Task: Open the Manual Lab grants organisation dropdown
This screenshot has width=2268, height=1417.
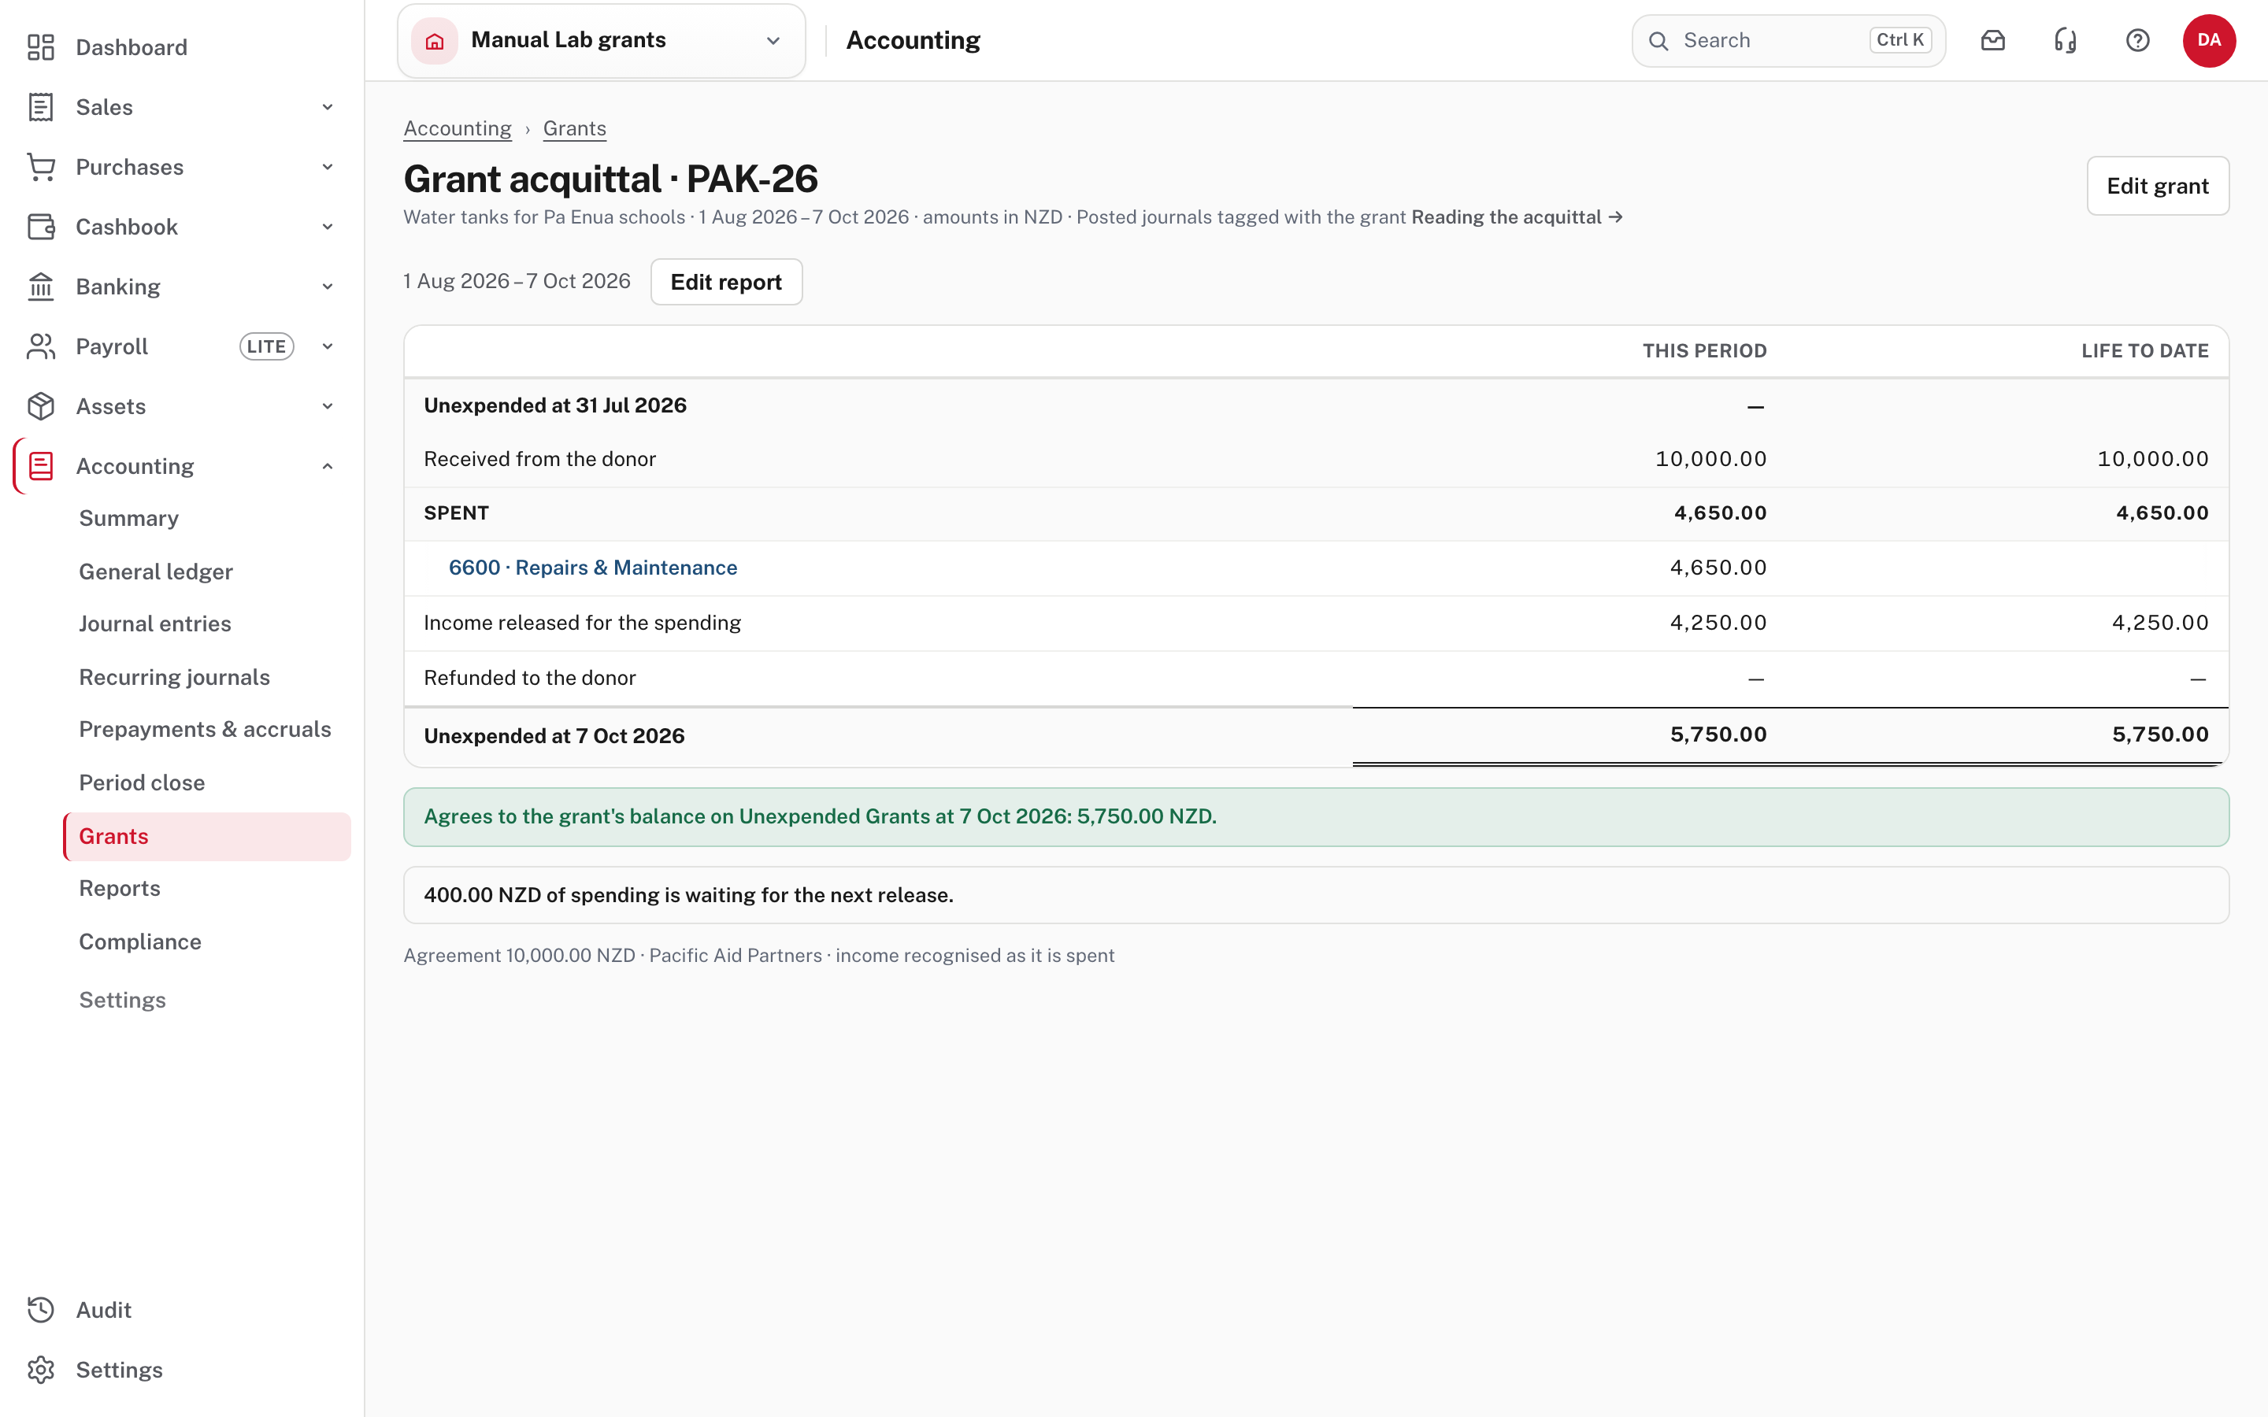Action: (x=602, y=40)
